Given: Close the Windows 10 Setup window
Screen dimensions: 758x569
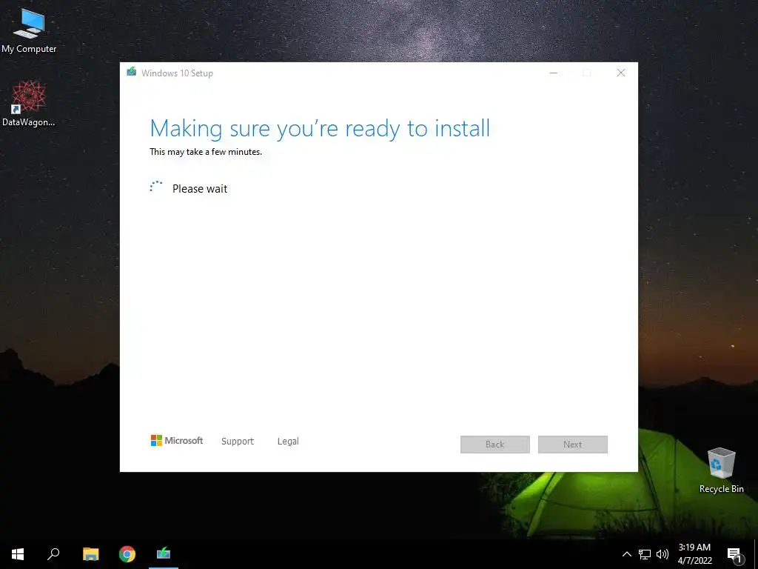Looking at the screenshot, I should click(x=621, y=73).
